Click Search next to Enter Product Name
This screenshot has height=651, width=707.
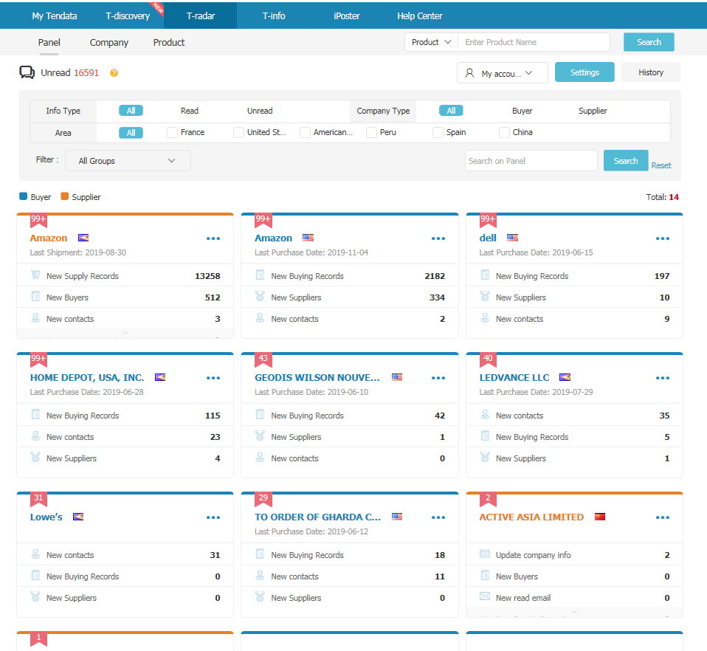pyautogui.click(x=649, y=42)
